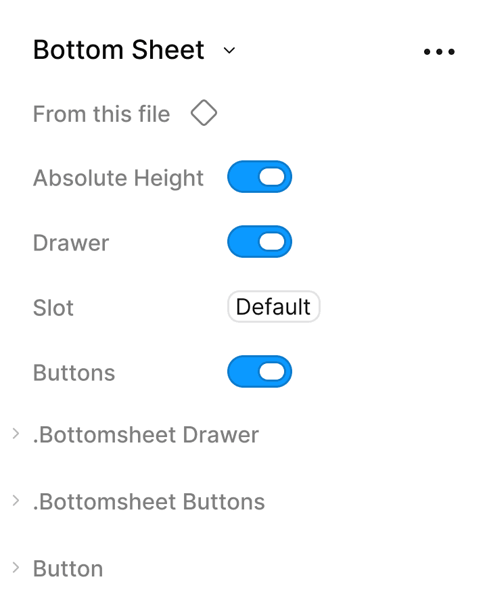
Task: Click the Absolute Height property label
Action: click(x=118, y=178)
